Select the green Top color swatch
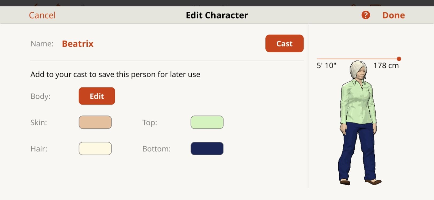This screenshot has width=434, height=200. tap(207, 122)
